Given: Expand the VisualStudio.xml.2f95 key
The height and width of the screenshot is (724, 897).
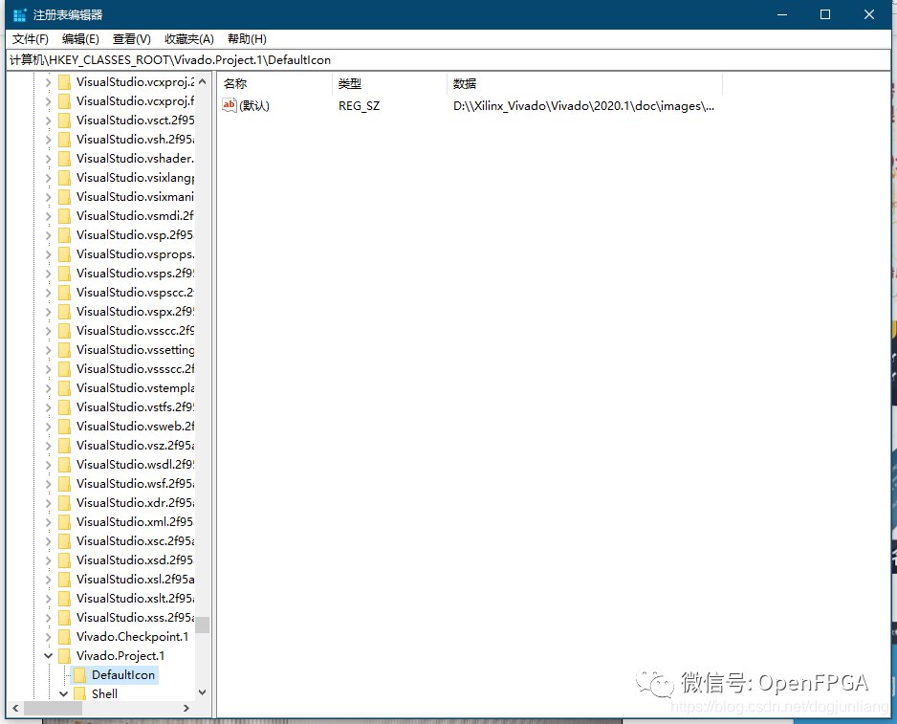Looking at the screenshot, I should click(48, 522).
